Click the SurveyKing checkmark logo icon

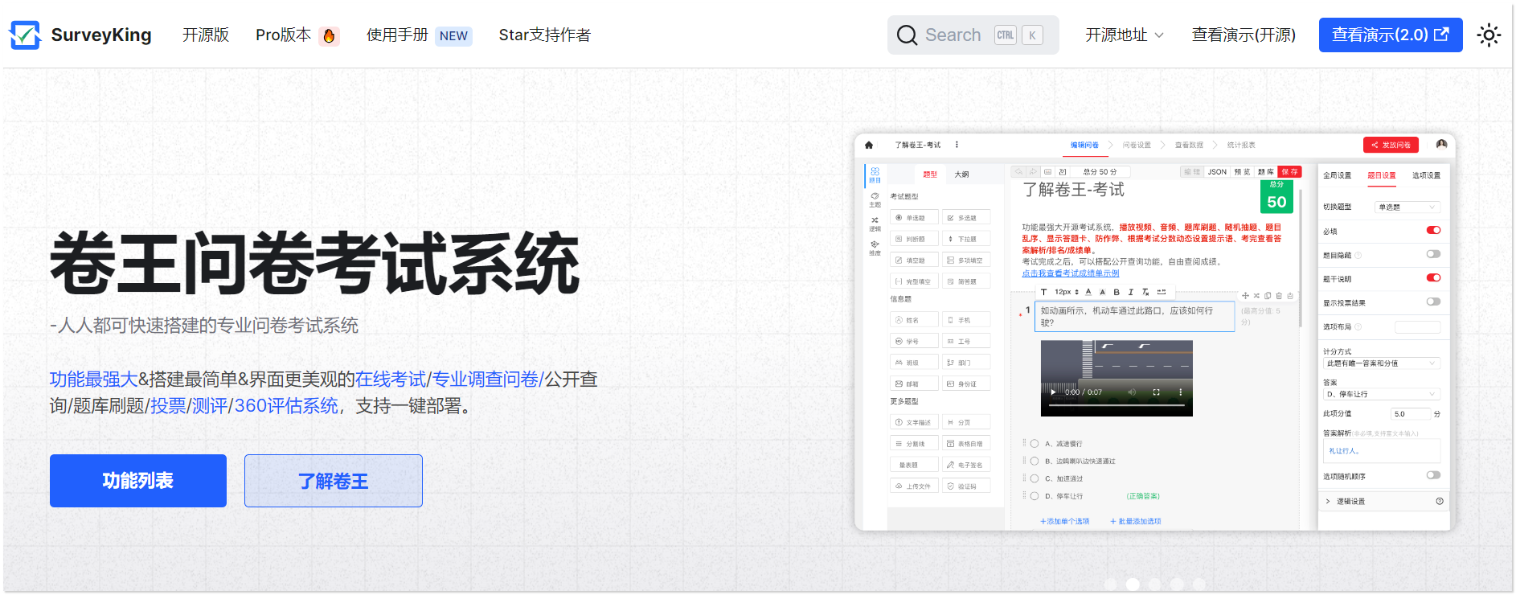click(24, 35)
